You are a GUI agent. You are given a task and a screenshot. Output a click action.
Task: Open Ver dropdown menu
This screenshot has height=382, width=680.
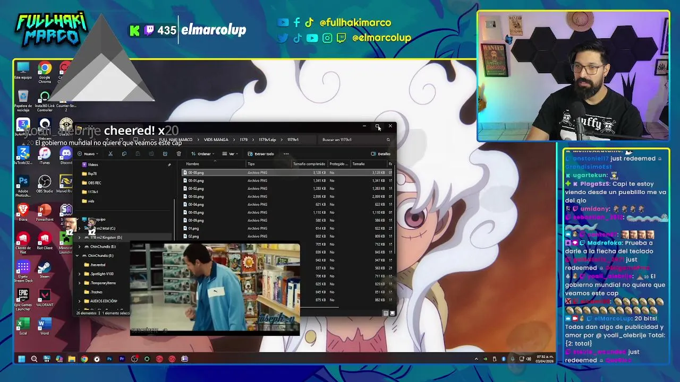coord(230,154)
